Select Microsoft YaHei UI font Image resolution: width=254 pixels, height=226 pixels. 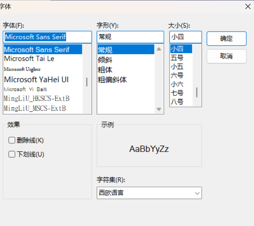pyautogui.click(x=43, y=80)
